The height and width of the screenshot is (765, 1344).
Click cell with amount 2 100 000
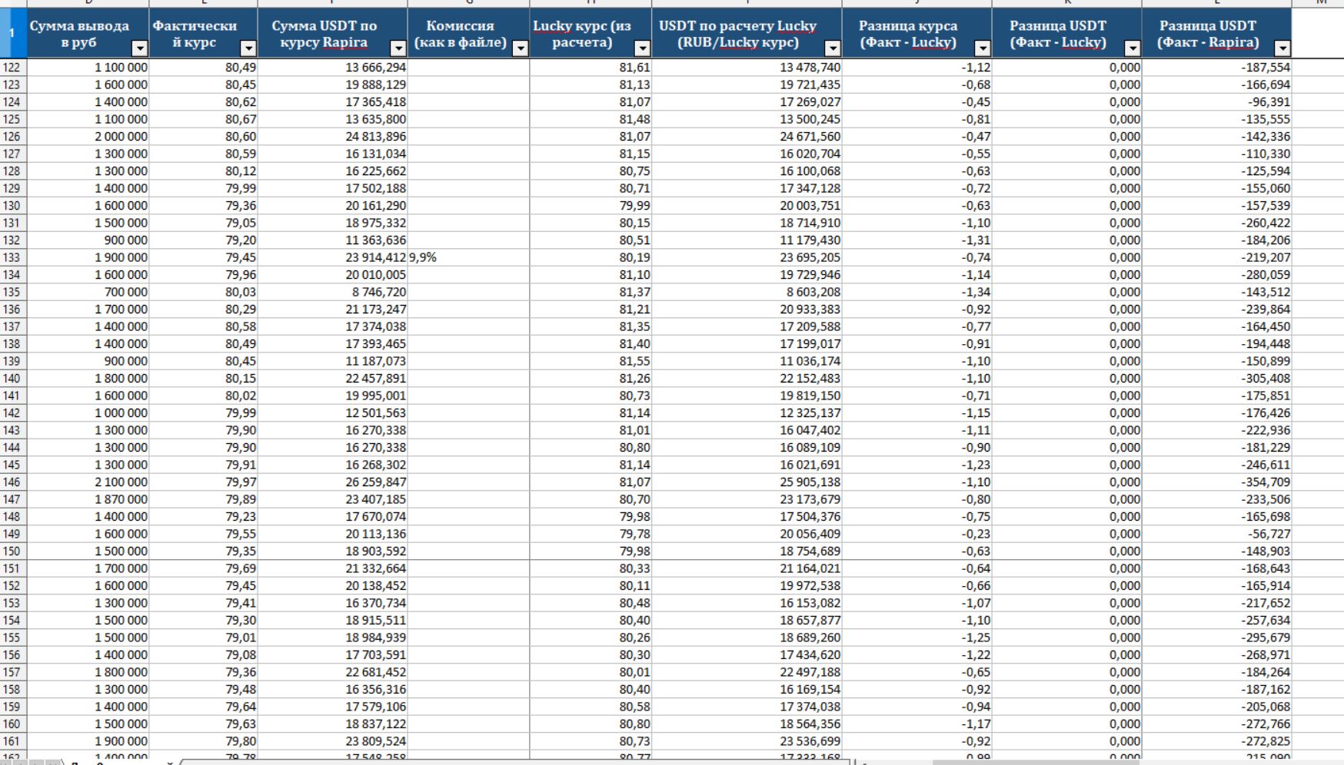coord(88,482)
